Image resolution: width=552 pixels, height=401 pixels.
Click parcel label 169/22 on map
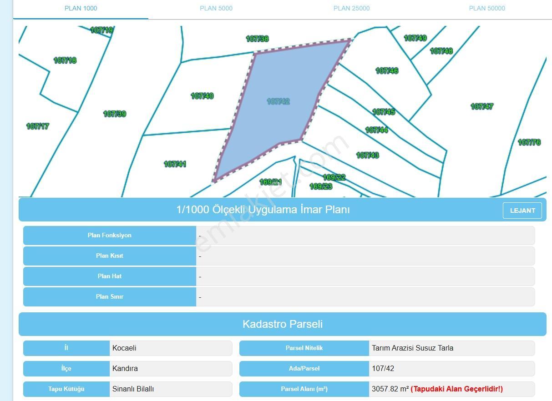pos(334,178)
